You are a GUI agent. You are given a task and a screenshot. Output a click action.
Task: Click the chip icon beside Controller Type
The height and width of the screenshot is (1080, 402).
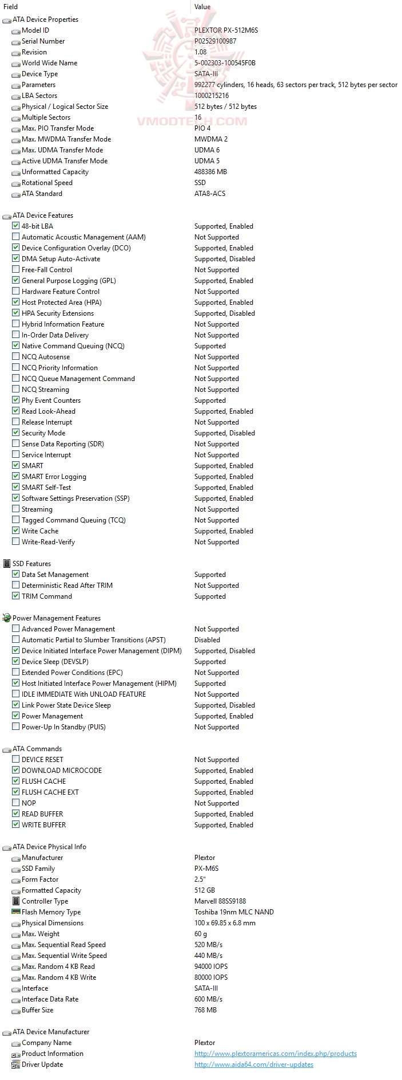[16, 901]
